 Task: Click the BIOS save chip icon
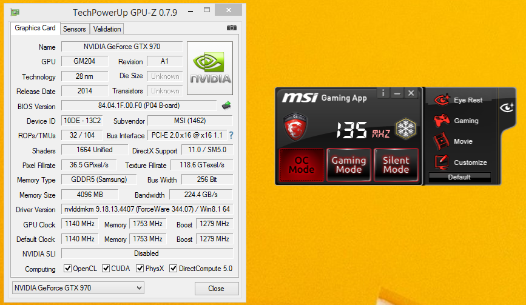pyautogui.click(x=226, y=106)
